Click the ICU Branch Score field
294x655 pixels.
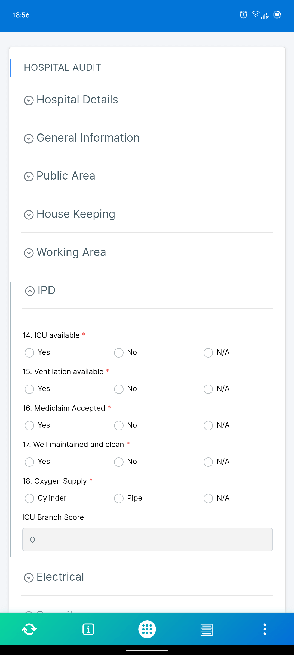click(147, 540)
